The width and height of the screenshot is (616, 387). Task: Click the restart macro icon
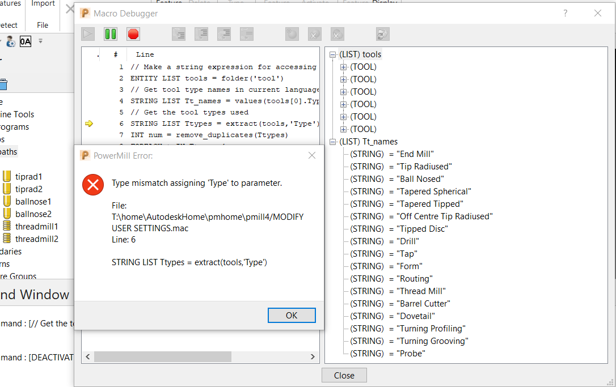point(382,34)
